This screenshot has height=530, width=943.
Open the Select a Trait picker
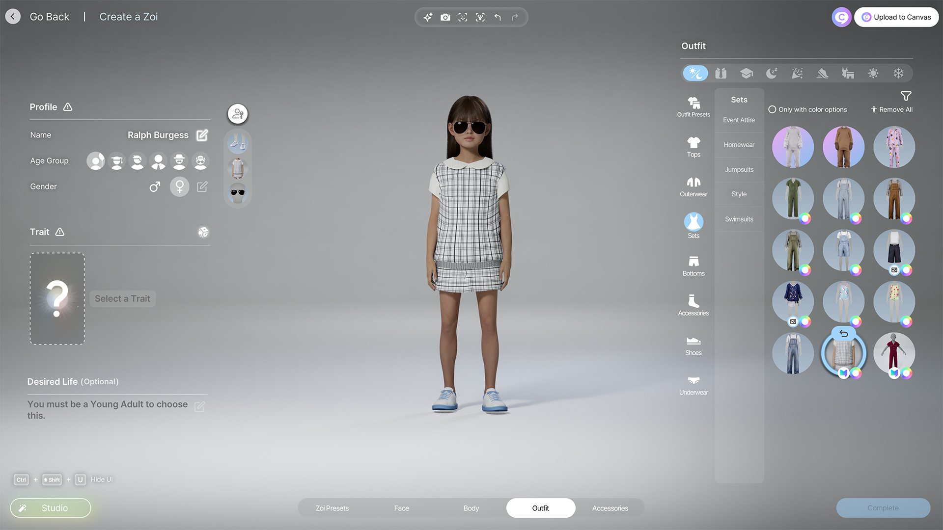point(122,298)
